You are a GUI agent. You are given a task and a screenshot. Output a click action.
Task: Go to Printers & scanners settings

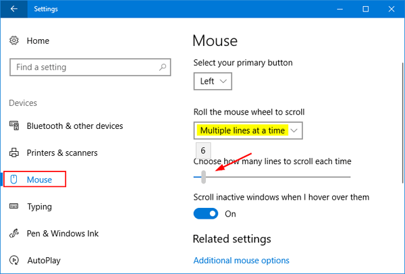click(x=62, y=153)
